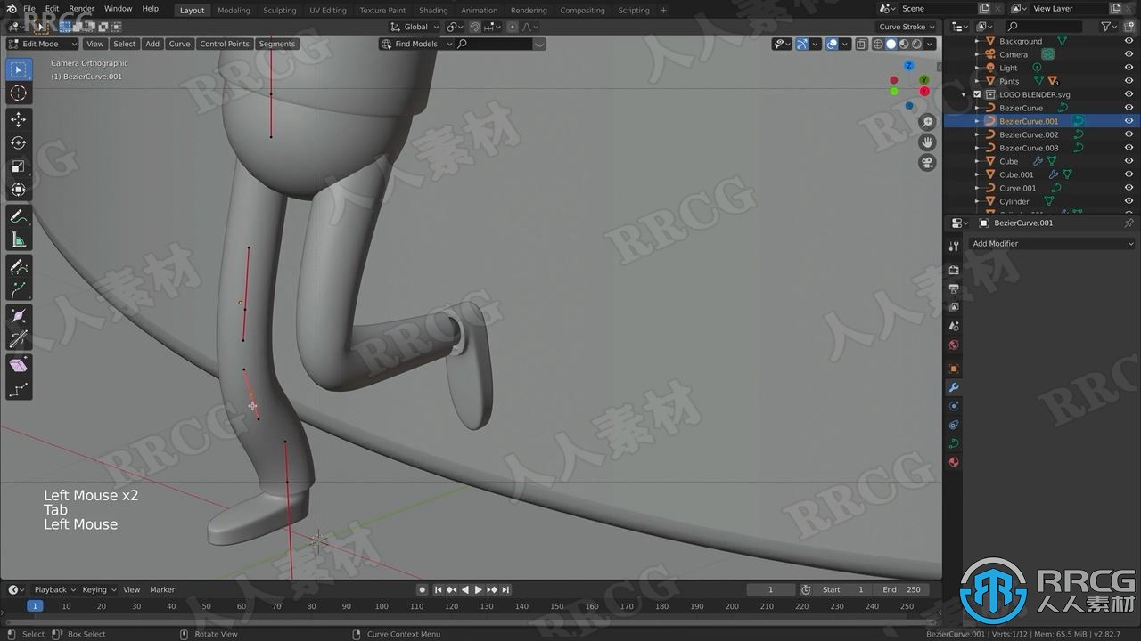Toggle X-Ray display

[x=863, y=44]
